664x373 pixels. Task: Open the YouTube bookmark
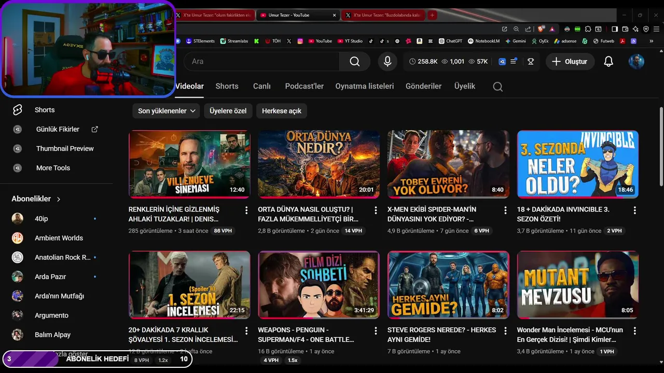coord(320,41)
